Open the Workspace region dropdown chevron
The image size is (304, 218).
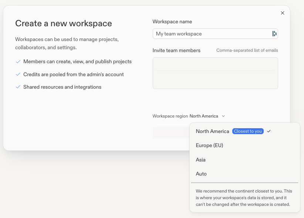223,116
